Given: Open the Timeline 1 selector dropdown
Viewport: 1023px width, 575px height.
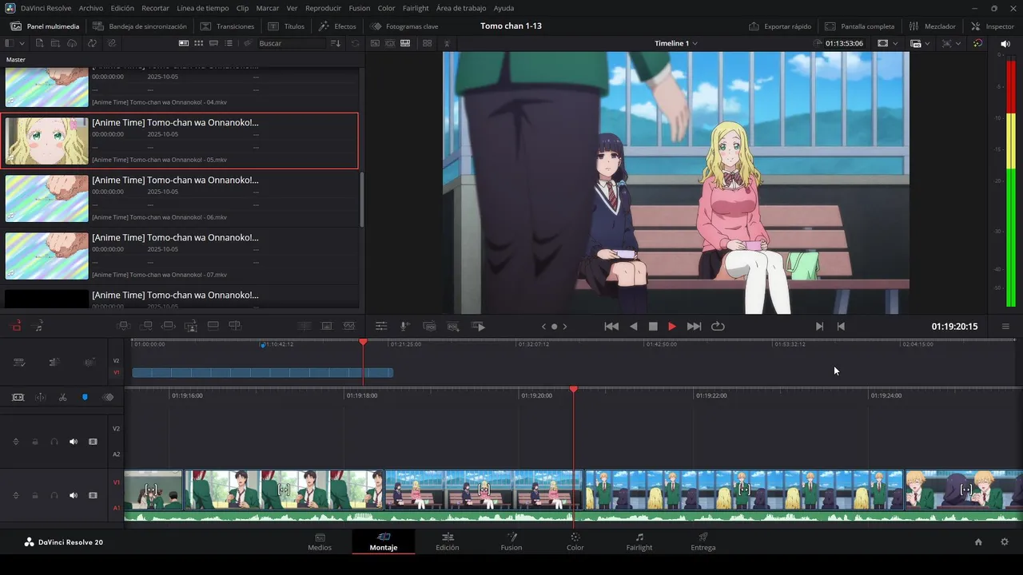Looking at the screenshot, I should point(676,43).
